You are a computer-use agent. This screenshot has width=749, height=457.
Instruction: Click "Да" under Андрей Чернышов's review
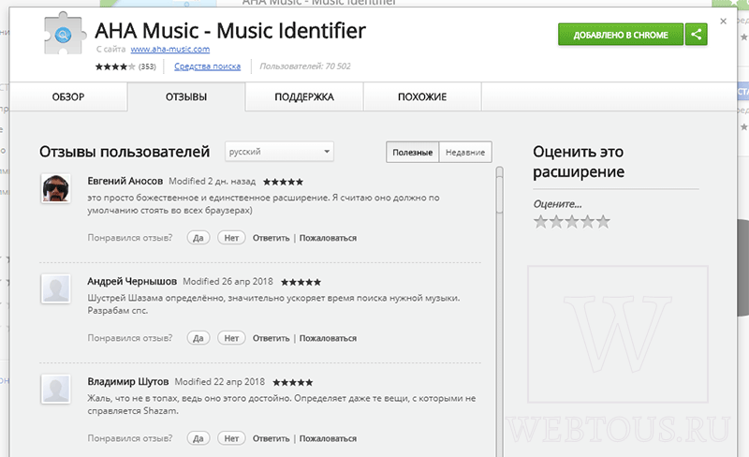click(198, 338)
